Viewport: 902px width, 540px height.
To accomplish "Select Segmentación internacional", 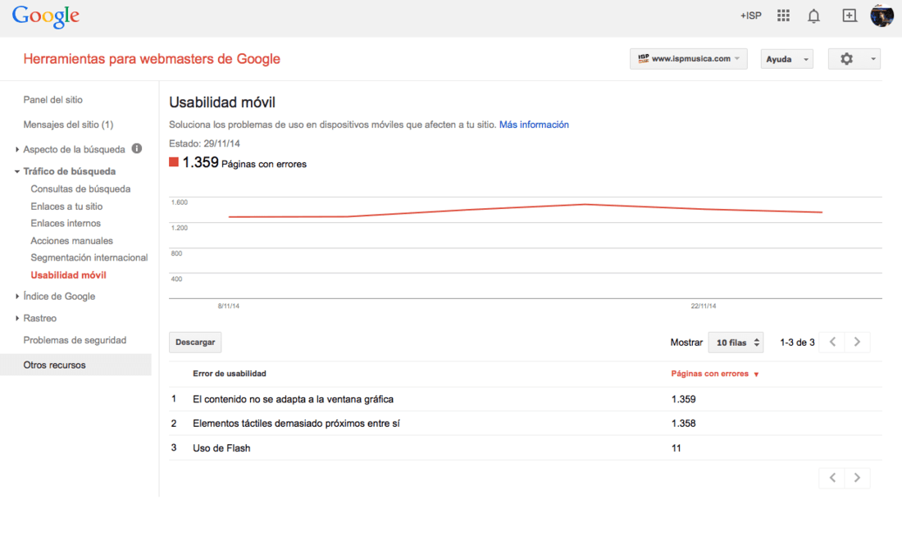I will point(89,257).
